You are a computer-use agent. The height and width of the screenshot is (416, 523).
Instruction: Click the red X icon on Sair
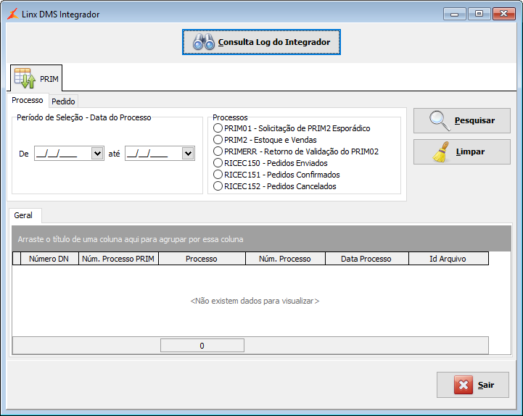(464, 385)
